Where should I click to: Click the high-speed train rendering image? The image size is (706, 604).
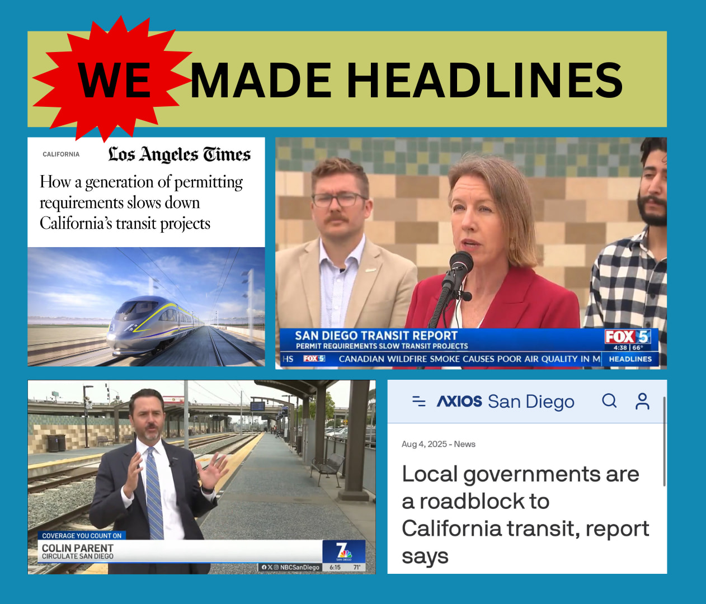click(146, 306)
